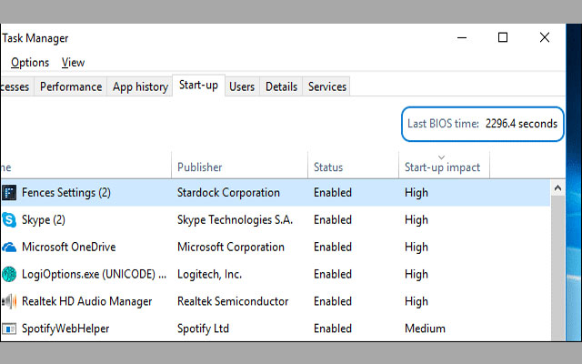
Task: Open the Details tab
Action: (281, 86)
